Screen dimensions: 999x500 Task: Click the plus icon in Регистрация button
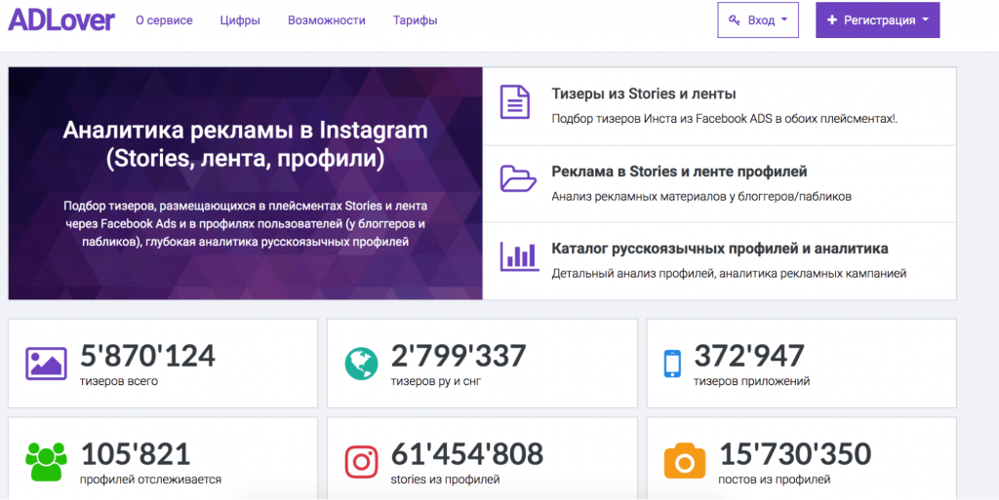pos(831,20)
